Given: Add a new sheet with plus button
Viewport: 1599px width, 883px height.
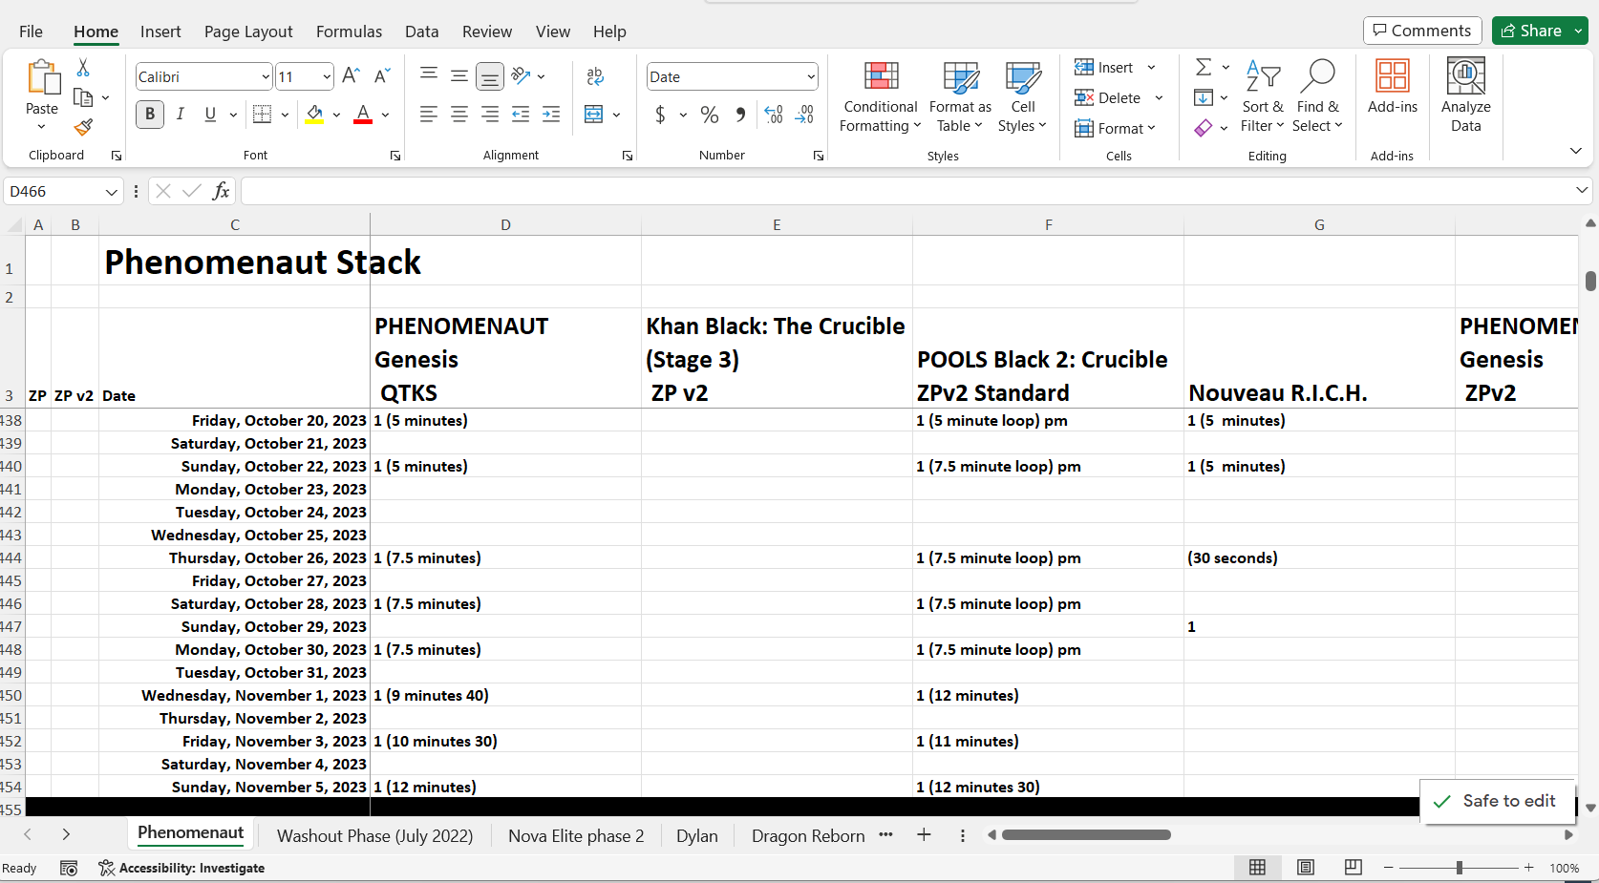Looking at the screenshot, I should click(x=924, y=835).
